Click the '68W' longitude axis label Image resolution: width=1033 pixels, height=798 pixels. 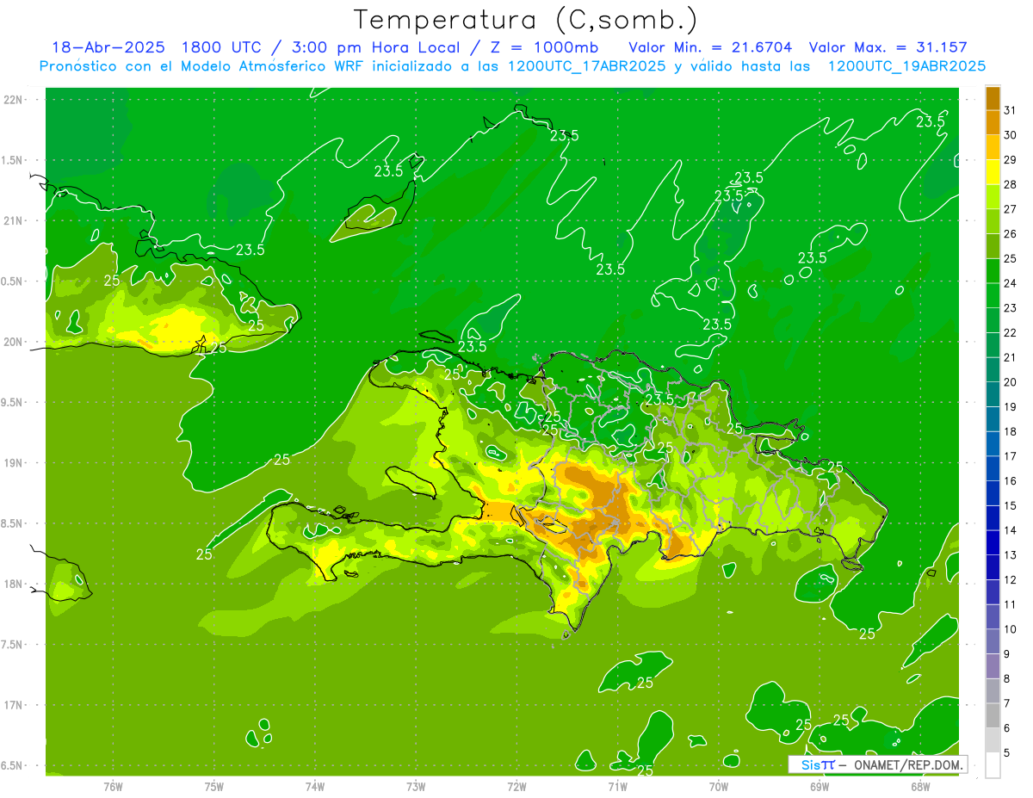coord(919,786)
